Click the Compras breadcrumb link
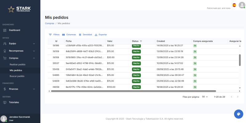246x123 pixels. [x=50, y=23]
